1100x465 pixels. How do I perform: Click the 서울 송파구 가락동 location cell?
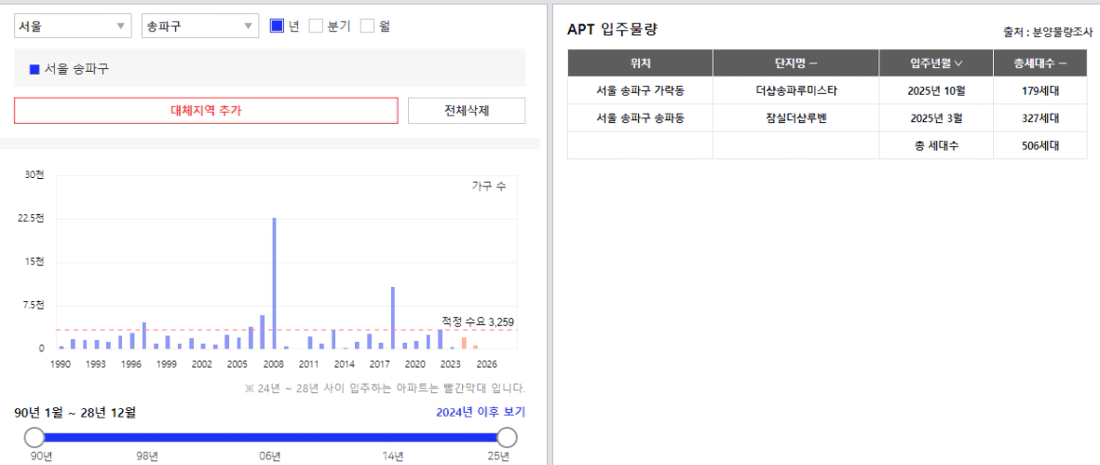click(x=641, y=90)
